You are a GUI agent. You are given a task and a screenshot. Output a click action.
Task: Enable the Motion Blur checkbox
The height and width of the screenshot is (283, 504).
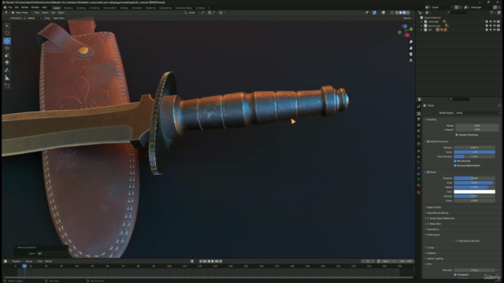click(428, 223)
